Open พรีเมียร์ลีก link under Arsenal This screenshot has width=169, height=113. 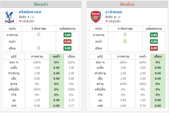(x=115, y=21)
